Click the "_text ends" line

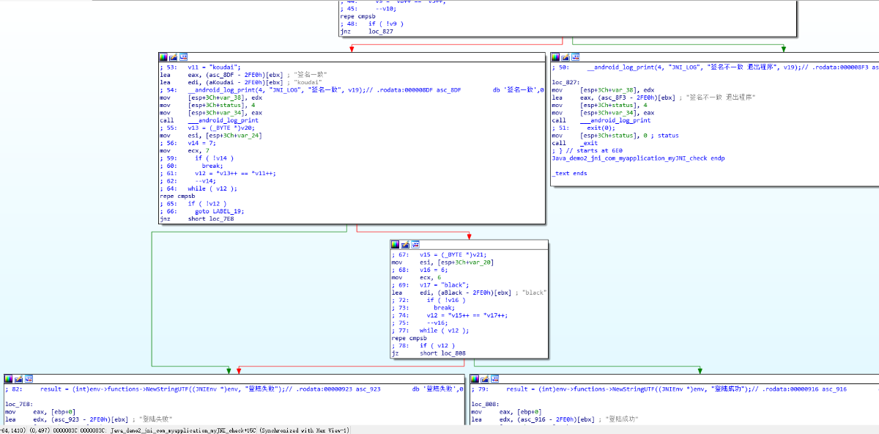coord(570,173)
